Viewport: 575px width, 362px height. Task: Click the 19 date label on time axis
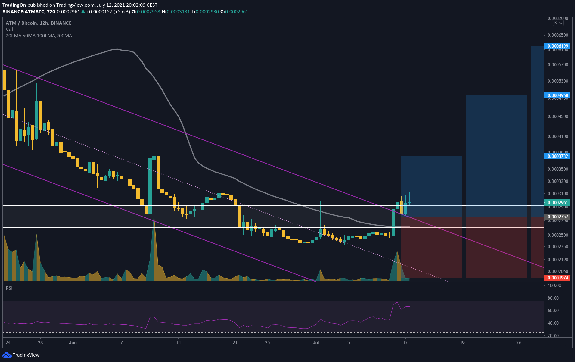462,343
